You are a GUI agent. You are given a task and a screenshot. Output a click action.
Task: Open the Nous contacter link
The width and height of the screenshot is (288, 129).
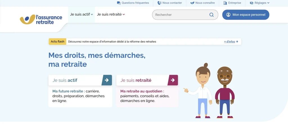[x=170, y=3]
